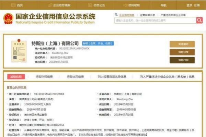Click the enterprise name search input field
This screenshot has width=206, height=137.
point(156,20)
